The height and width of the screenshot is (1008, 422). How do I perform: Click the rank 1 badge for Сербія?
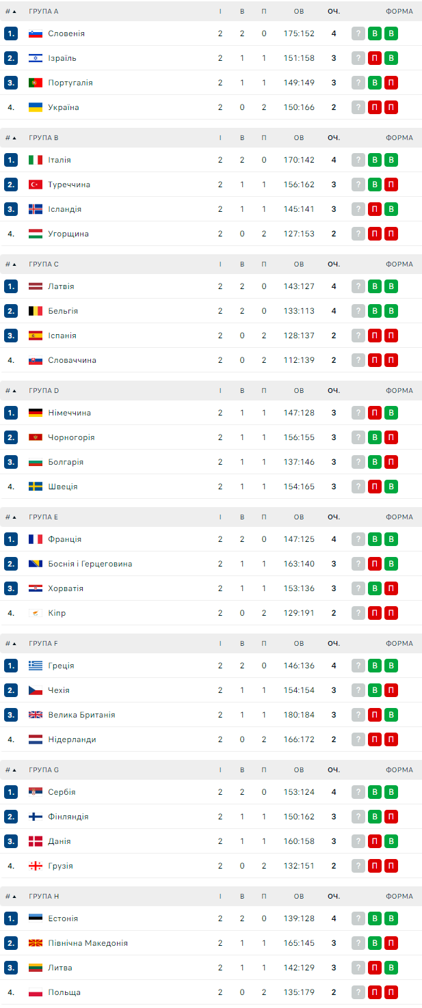coord(11,792)
